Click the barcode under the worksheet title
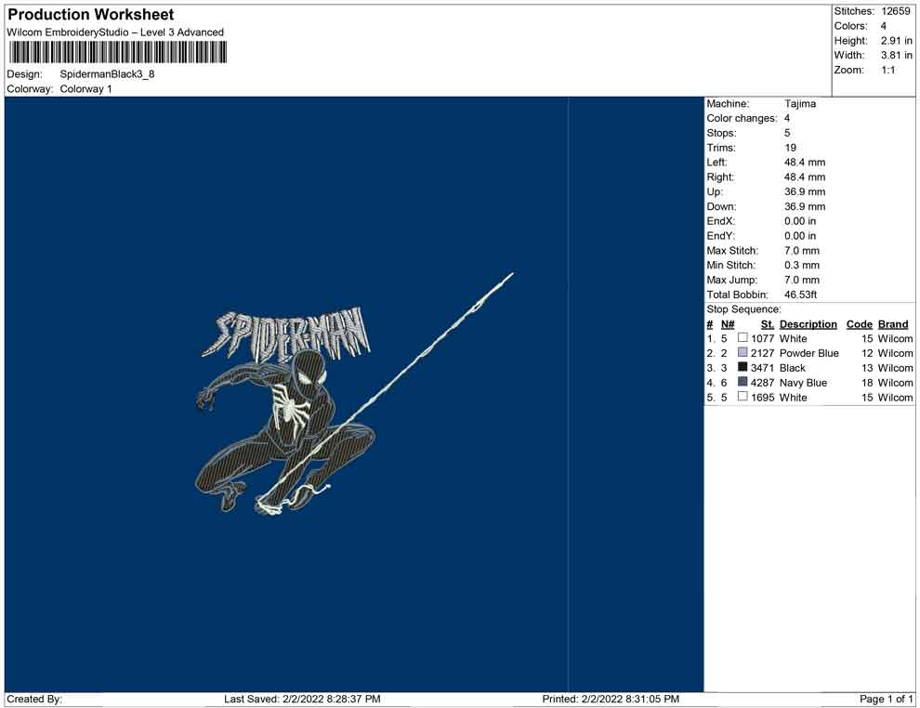The width and height of the screenshot is (920, 708). click(117, 52)
